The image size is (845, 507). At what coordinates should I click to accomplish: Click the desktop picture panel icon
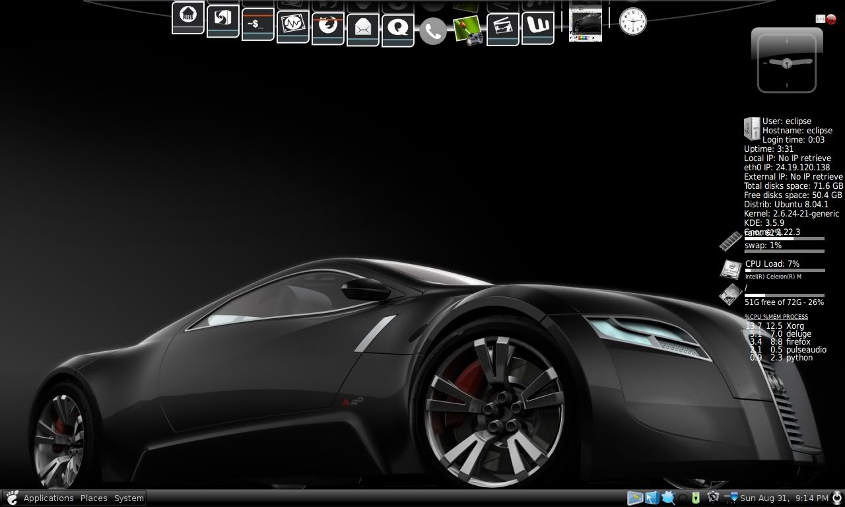635,498
